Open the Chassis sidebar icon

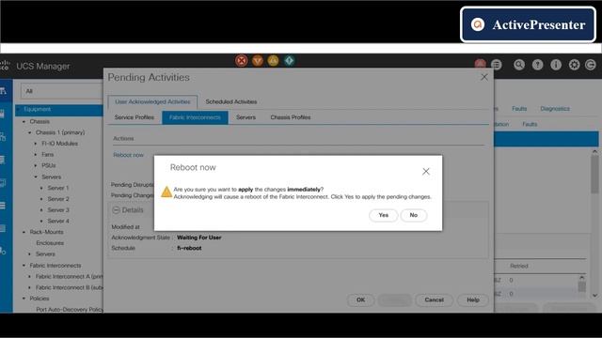pos(3,228)
